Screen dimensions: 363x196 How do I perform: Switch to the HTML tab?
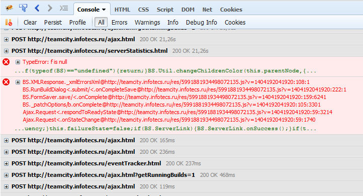122,10
